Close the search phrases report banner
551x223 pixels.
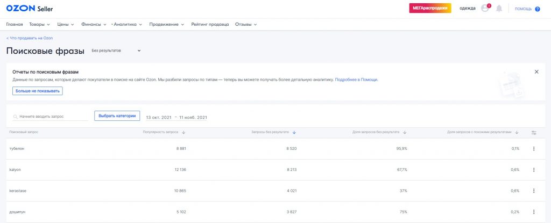coord(536,71)
